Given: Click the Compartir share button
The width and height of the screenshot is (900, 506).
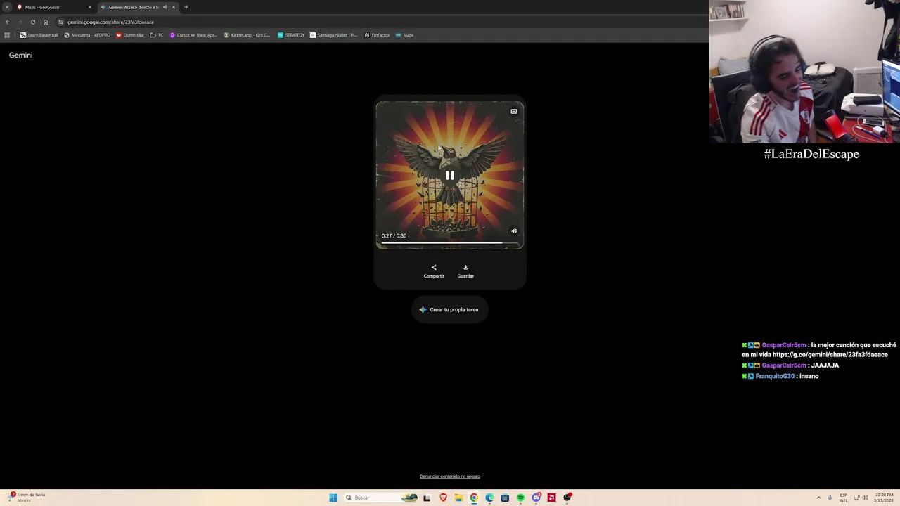Looking at the screenshot, I should (434, 271).
